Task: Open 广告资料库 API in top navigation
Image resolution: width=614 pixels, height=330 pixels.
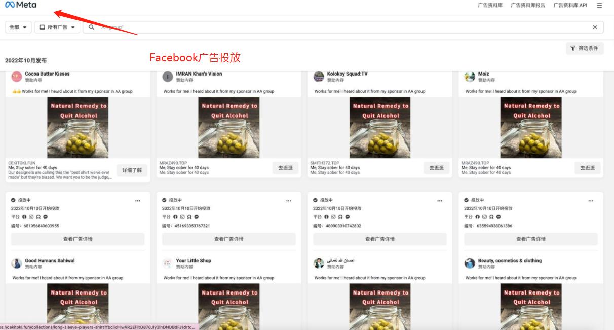Action: click(570, 6)
